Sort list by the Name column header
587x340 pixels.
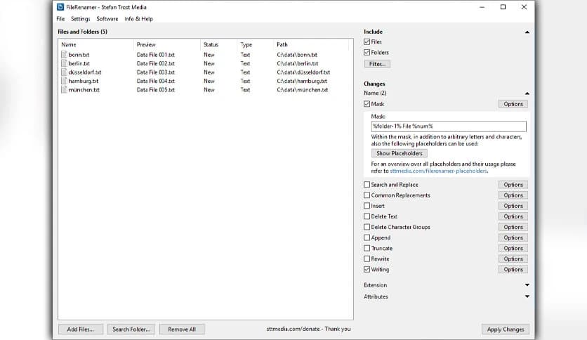coord(69,44)
